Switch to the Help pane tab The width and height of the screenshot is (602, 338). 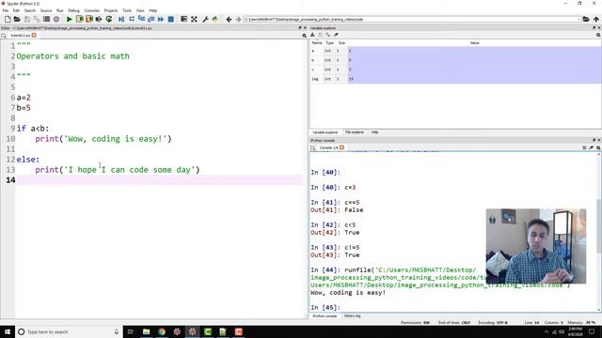coord(374,132)
